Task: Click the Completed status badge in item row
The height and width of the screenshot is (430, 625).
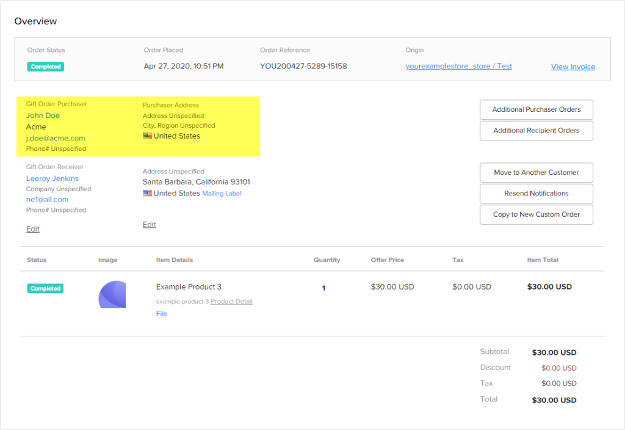Action: click(45, 288)
